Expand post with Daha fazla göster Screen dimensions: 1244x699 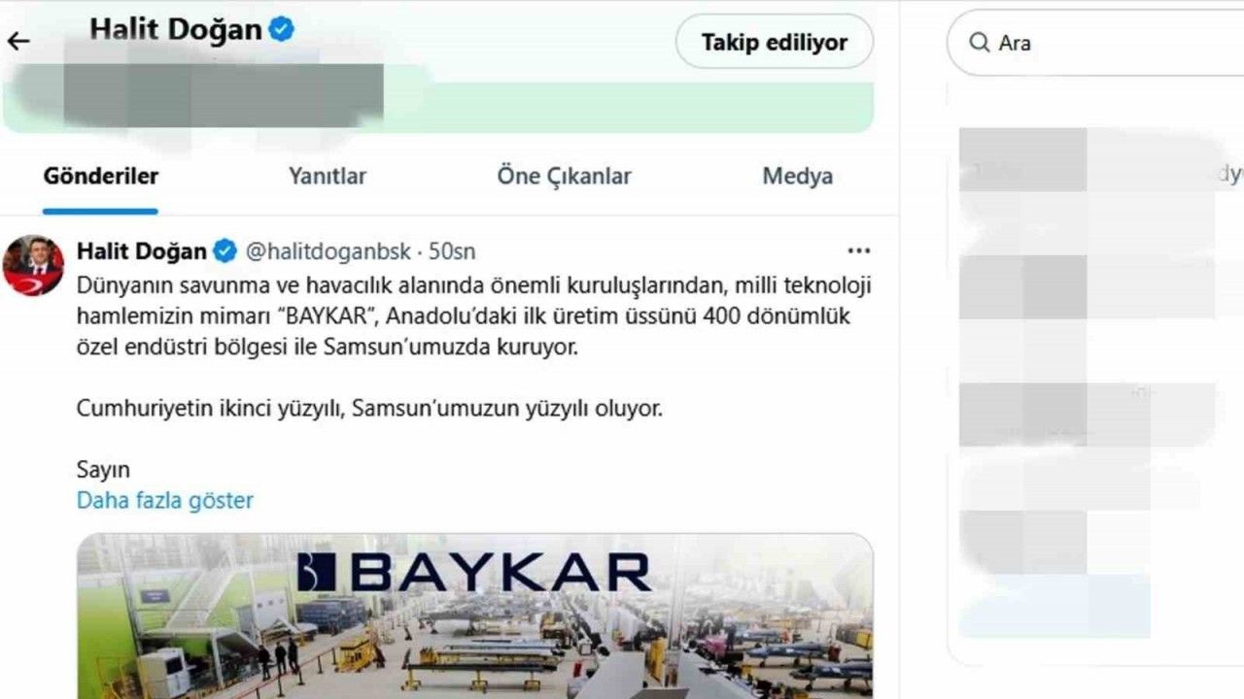[x=164, y=501]
